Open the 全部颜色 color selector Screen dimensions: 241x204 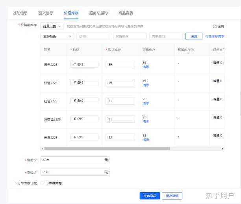[x=57, y=36]
